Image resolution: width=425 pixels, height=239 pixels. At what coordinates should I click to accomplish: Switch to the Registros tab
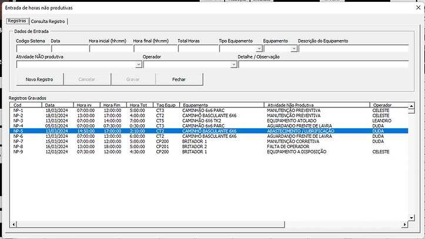[18, 21]
